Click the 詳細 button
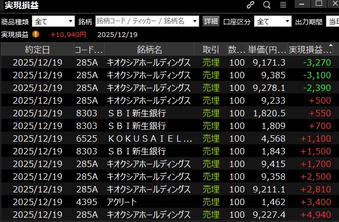 pos(210,22)
